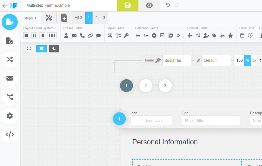Add the email preset field
The width and height of the screenshot is (262, 166).
74,36
